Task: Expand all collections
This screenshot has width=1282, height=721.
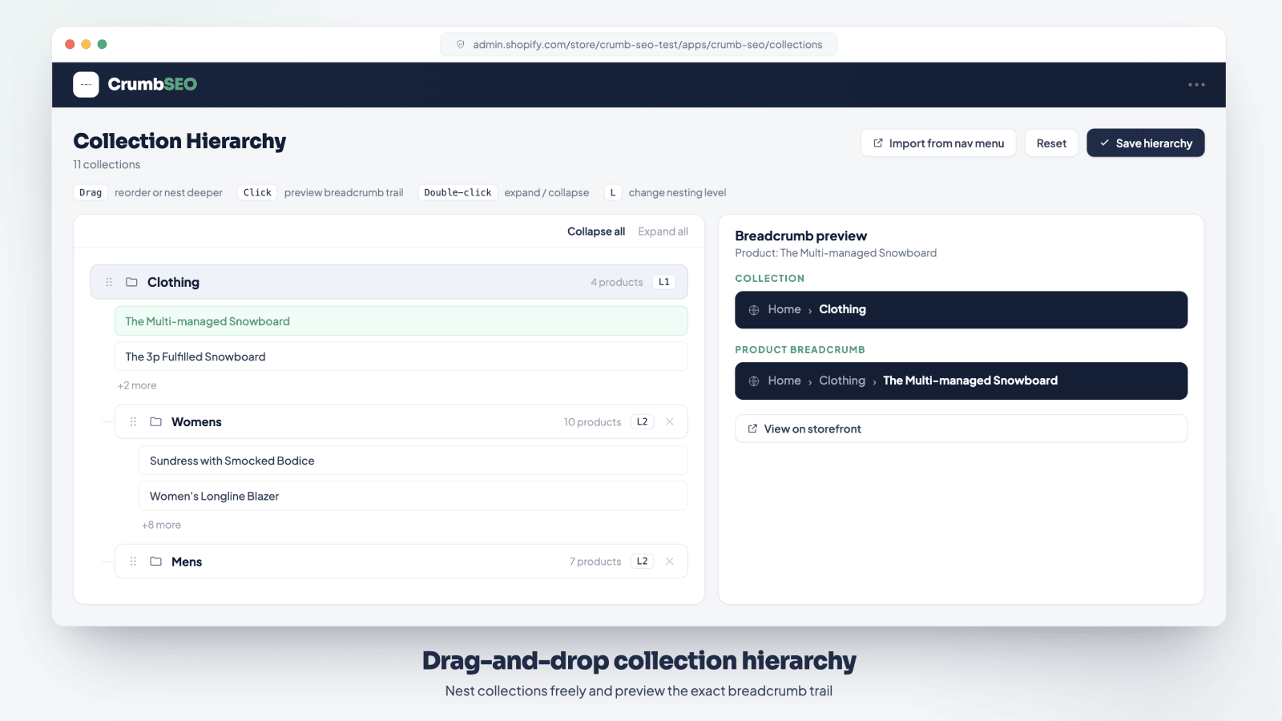Action: (x=663, y=232)
